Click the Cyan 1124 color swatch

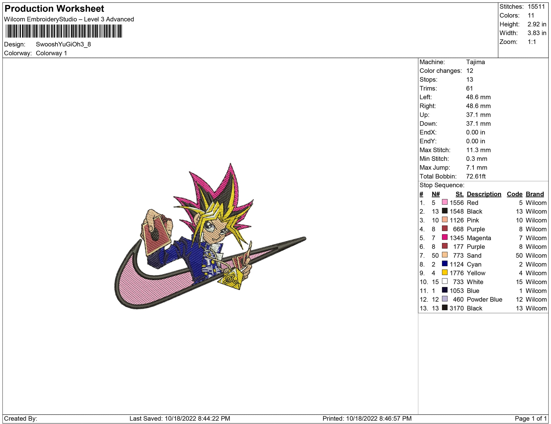coord(445,264)
